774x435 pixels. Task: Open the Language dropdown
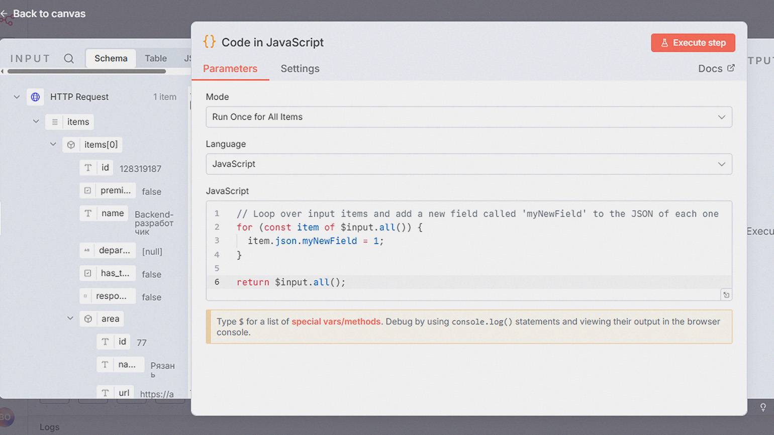tap(468, 164)
